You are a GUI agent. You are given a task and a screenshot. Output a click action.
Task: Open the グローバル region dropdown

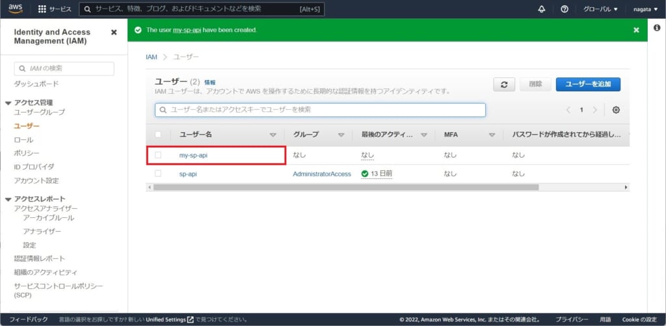600,9
